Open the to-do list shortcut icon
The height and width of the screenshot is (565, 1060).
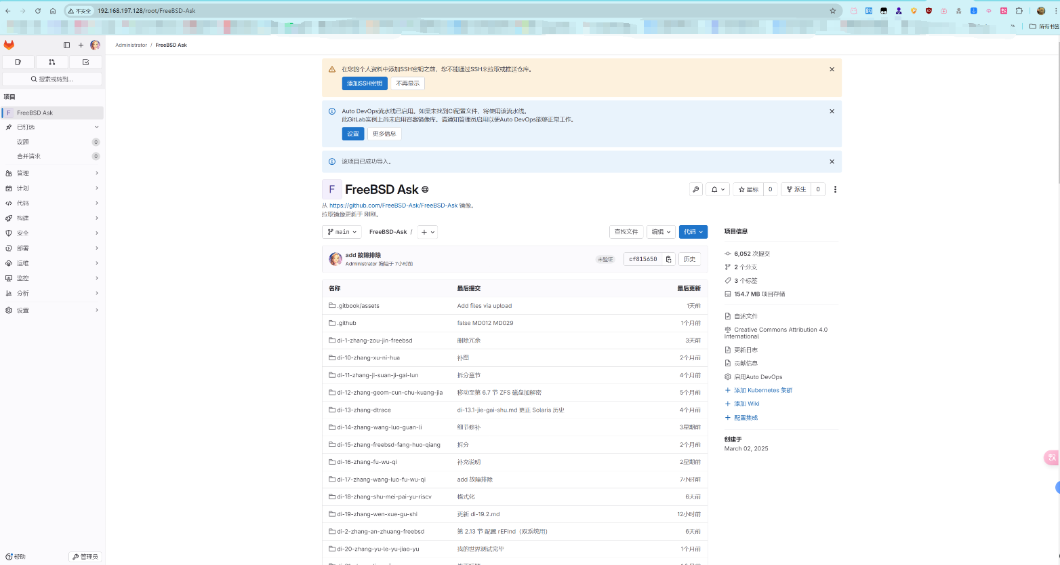click(86, 62)
